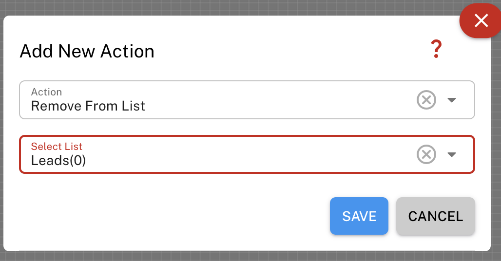The image size is (501, 261).
Task: Click the dimmed backdrop outside the dialog
Action: point(244,7)
